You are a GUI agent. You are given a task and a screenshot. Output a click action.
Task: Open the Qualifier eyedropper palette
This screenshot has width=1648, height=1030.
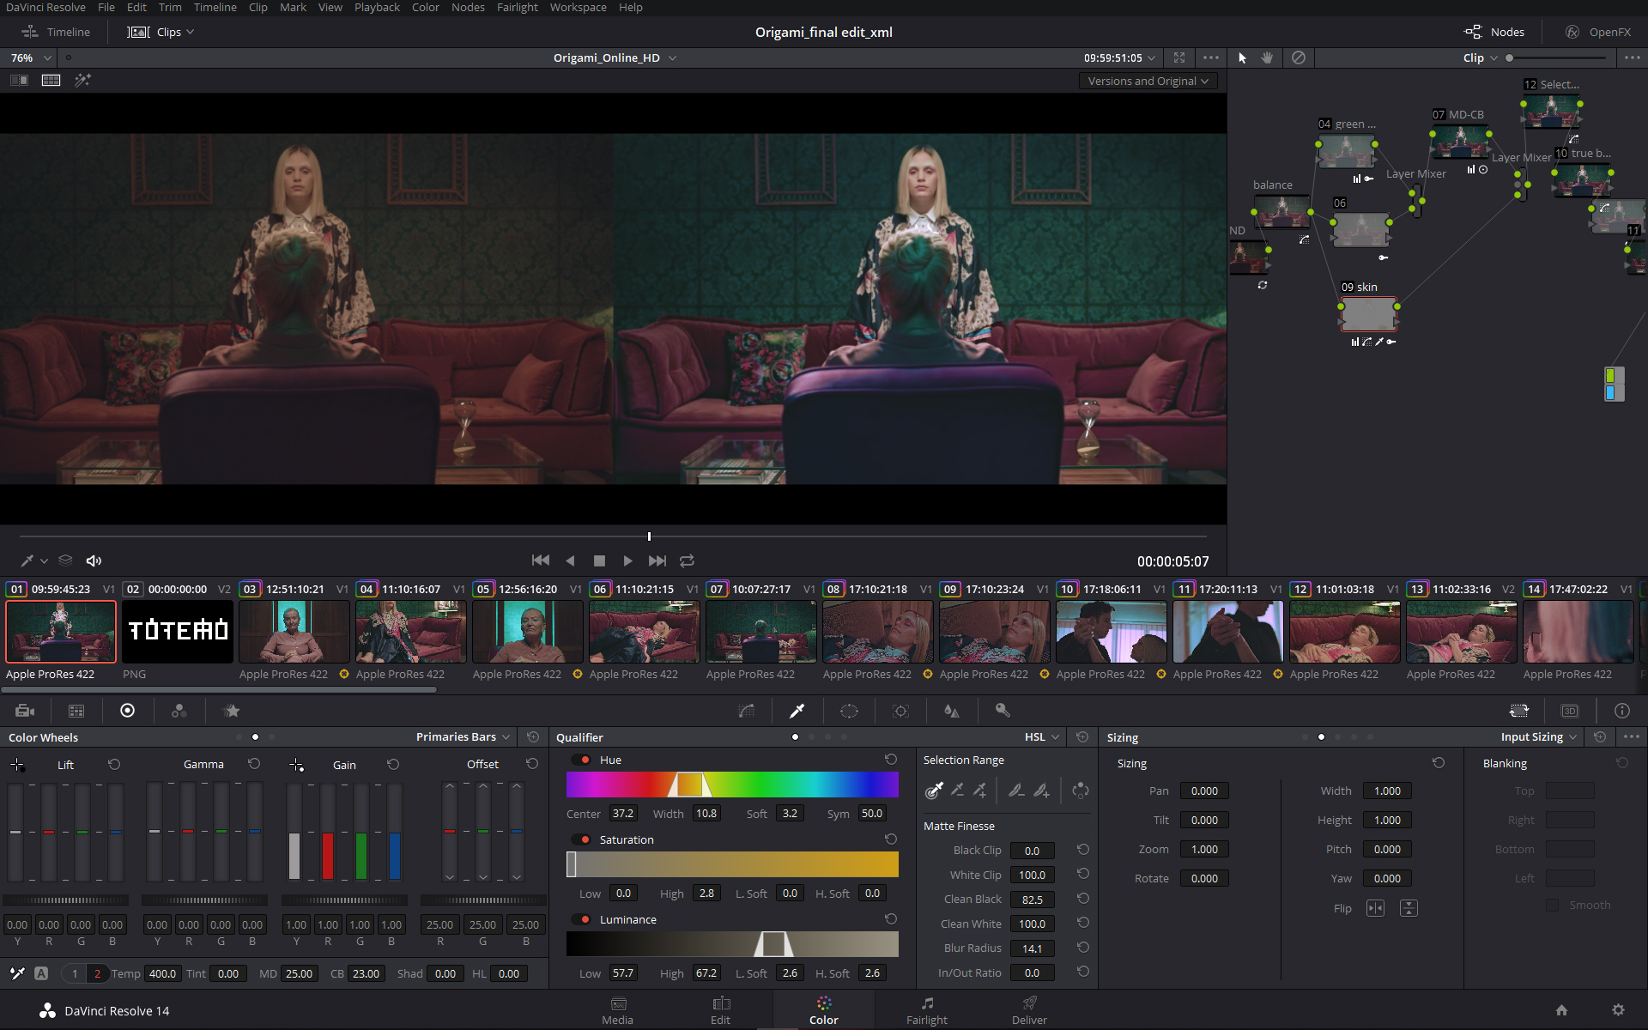(797, 711)
